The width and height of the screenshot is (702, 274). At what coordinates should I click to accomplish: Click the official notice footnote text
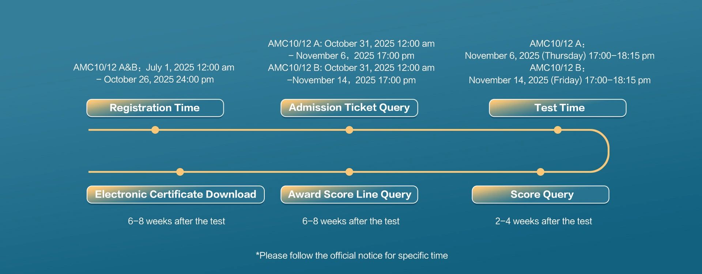[352, 256]
